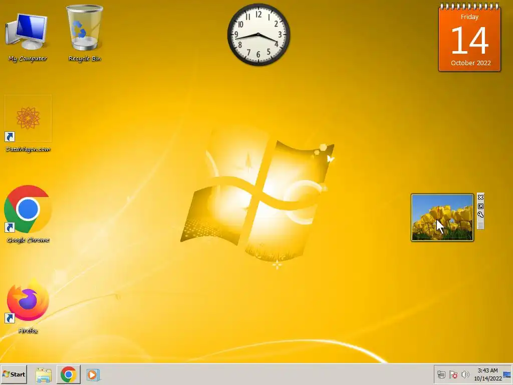513x385 pixels.
Task: Click the Chrome icon in the taskbar
Action: 68,374
